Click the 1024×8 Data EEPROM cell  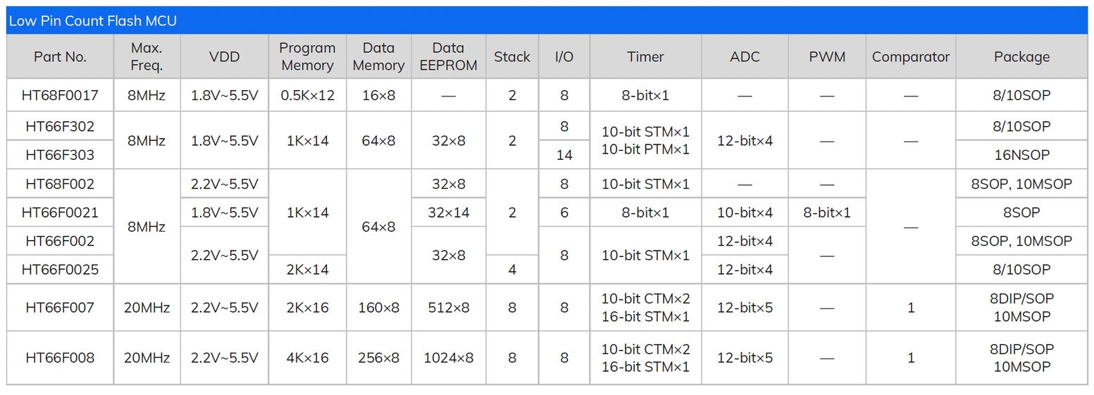(448, 358)
